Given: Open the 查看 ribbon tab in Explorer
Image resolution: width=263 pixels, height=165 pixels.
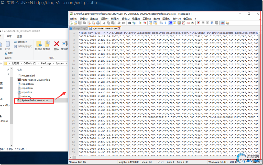Looking at the screenshot, I should pyautogui.click(x=19, y=36).
